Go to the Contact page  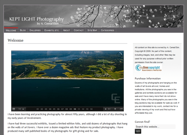tap(79, 30)
